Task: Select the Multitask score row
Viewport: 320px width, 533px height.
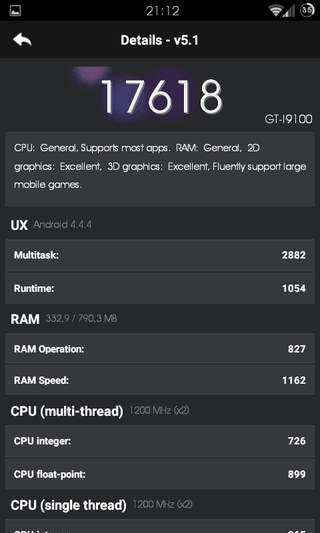Action: pos(160,255)
